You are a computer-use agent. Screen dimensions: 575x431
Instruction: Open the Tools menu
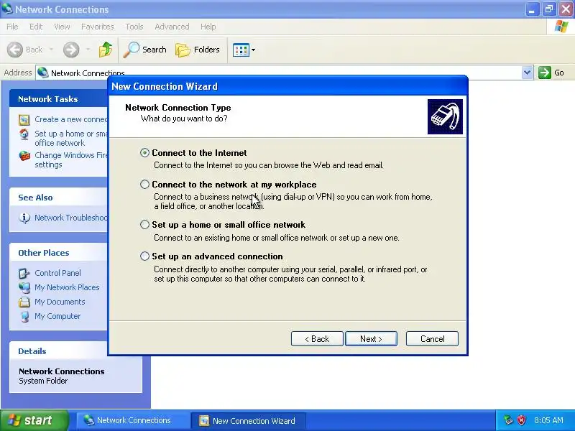[x=134, y=27]
